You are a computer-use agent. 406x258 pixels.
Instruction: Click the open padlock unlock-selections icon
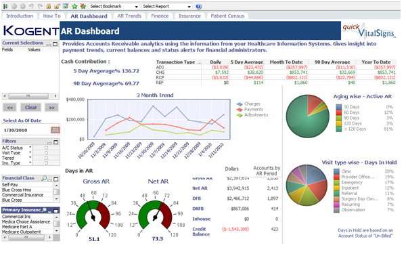[57, 6]
